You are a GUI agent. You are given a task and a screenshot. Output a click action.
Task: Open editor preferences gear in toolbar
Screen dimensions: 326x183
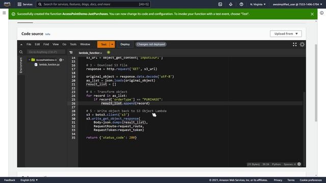pos(302,44)
